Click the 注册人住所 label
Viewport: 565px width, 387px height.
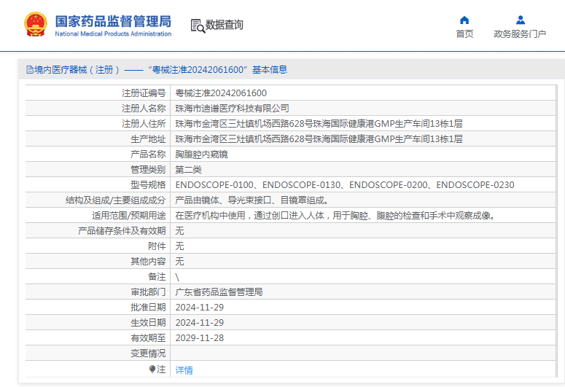coord(144,124)
